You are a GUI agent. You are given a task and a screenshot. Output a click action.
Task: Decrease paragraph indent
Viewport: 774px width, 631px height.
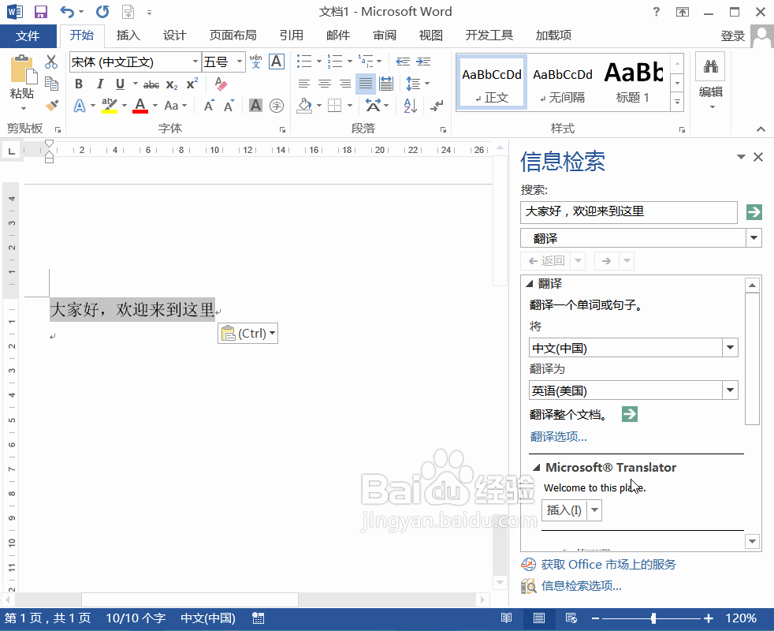(x=403, y=62)
